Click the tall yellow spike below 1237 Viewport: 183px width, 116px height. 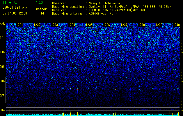click(127, 113)
